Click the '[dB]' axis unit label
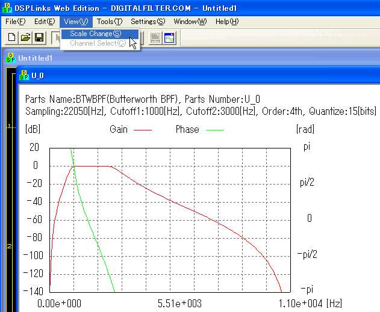Screen dimensions: 380x312 click(x=33, y=129)
